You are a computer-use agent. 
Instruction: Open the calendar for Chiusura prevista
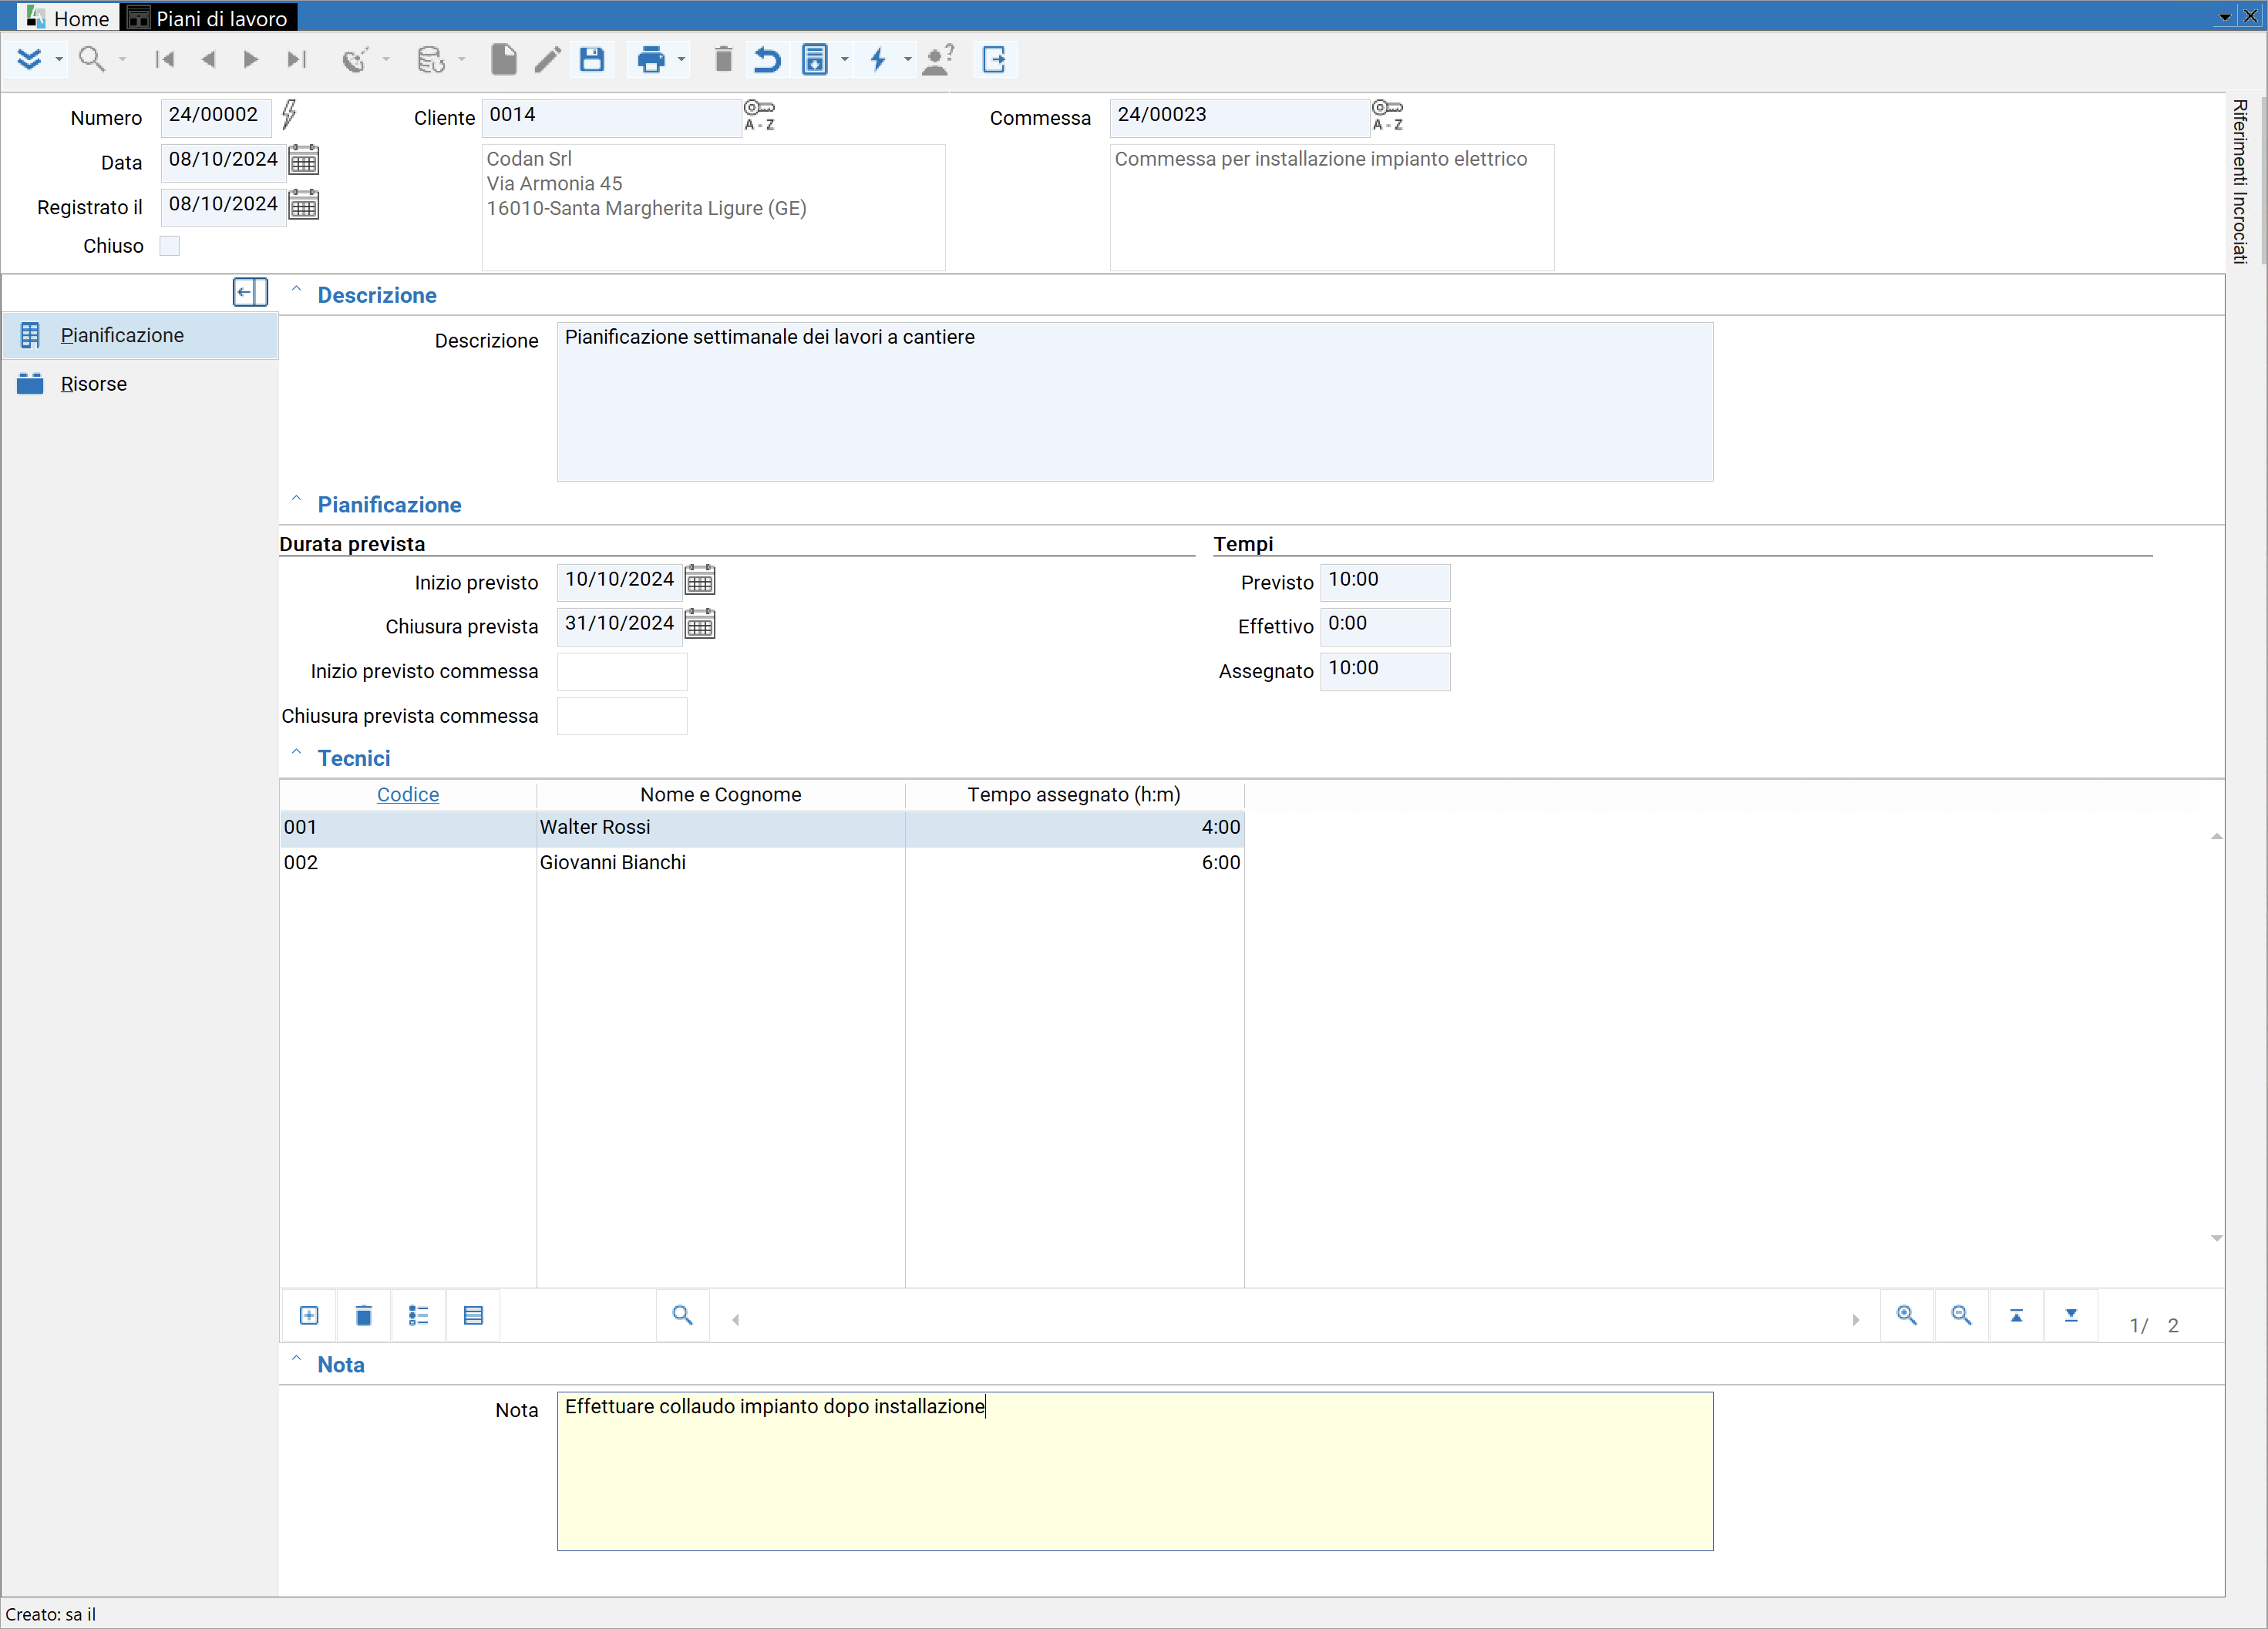700,626
